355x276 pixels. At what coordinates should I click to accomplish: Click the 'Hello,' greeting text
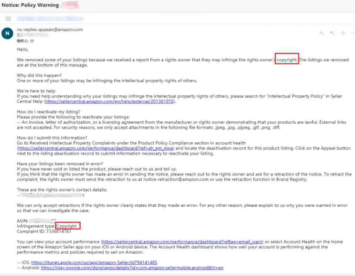(23, 49)
